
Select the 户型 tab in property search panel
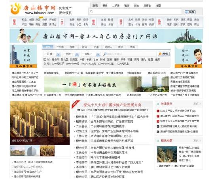(x=96, y=47)
